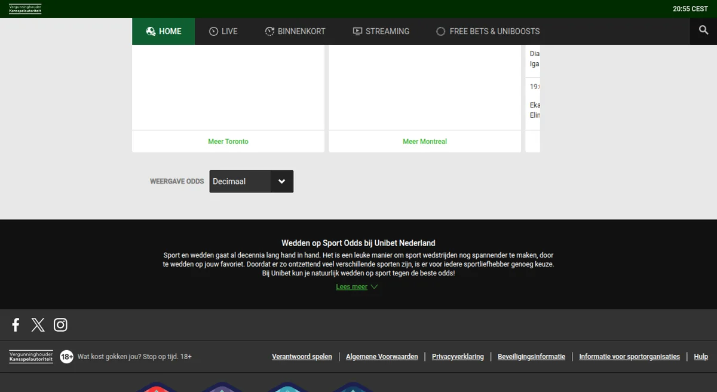Open Informatie voor sportorganisaties link
Image resolution: width=717 pixels, height=392 pixels.
pos(629,357)
